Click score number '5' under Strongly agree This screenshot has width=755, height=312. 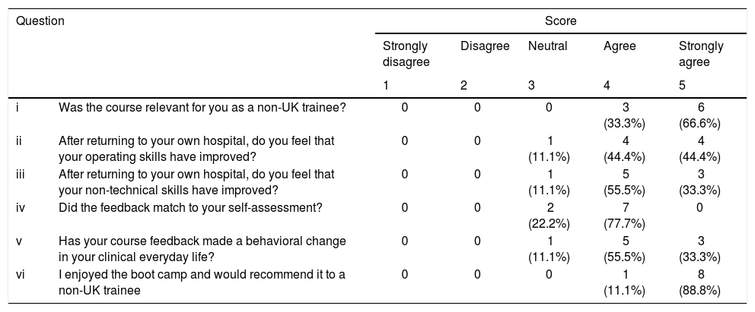tap(682, 87)
